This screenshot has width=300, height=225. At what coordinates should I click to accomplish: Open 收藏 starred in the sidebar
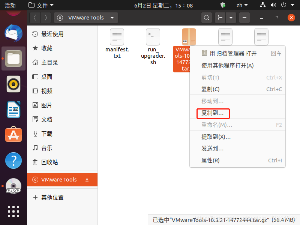(x=62, y=48)
